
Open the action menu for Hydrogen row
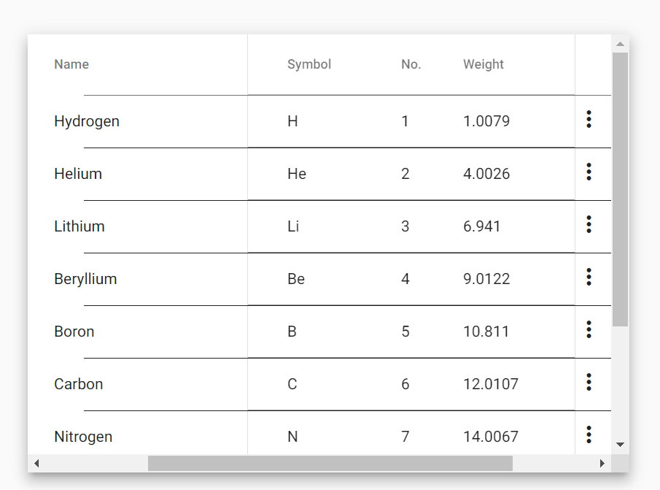tap(589, 120)
